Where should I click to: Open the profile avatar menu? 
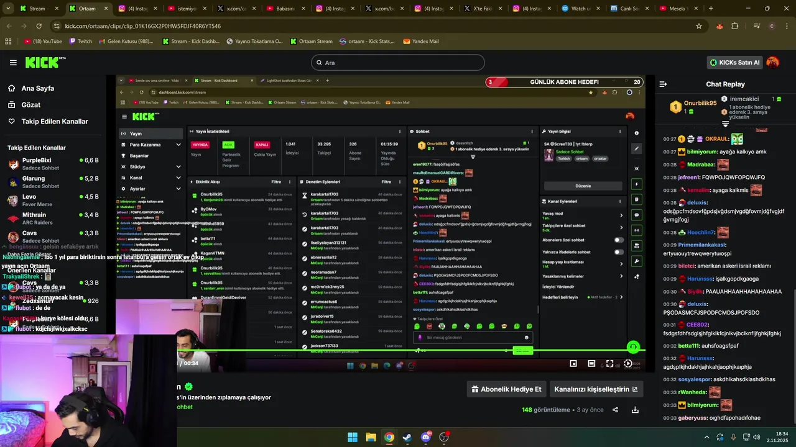point(772,62)
